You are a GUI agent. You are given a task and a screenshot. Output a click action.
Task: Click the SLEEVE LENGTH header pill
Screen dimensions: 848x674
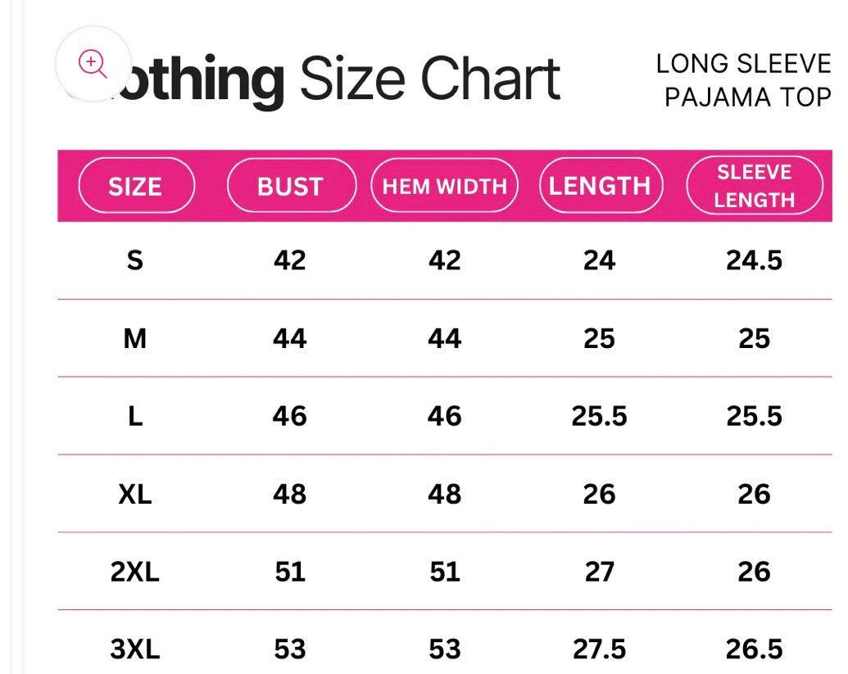[755, 185]
